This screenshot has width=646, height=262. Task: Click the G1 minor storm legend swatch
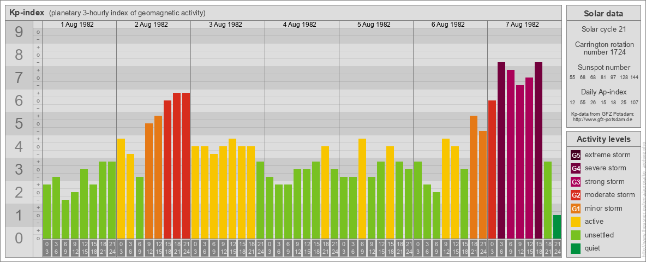576,209
